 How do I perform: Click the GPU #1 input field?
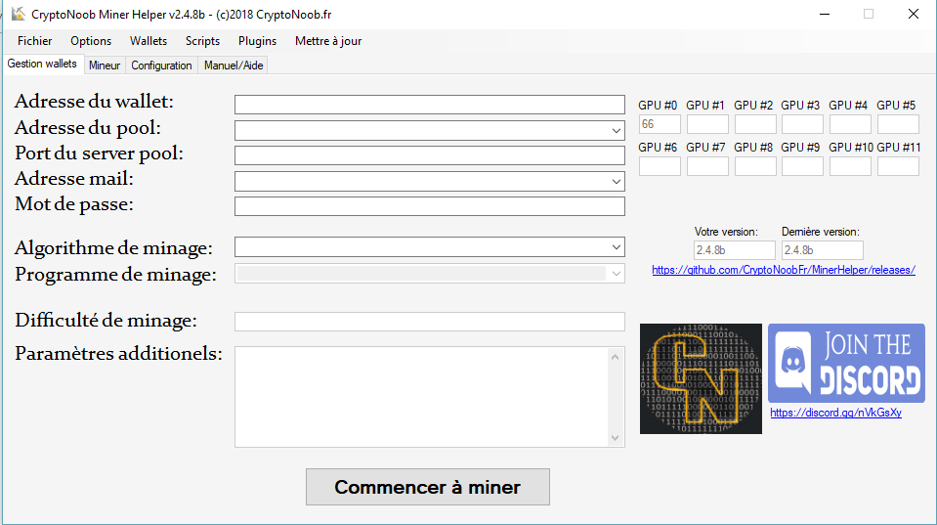707,124
